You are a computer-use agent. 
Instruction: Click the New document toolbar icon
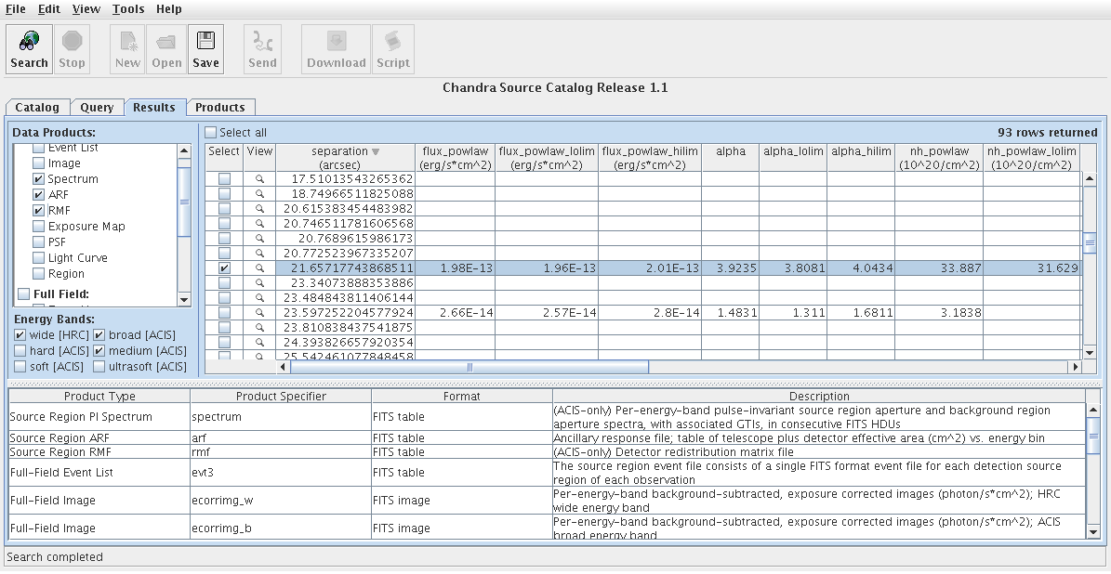tap(127, 43)
